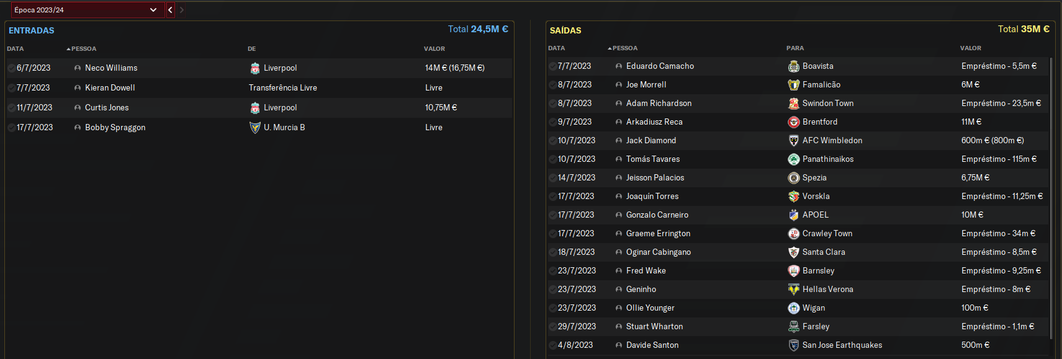This screenshot has height=359, width=1062.
Task: Sort Saídas by Para column
Action: [x=795, y=48]
